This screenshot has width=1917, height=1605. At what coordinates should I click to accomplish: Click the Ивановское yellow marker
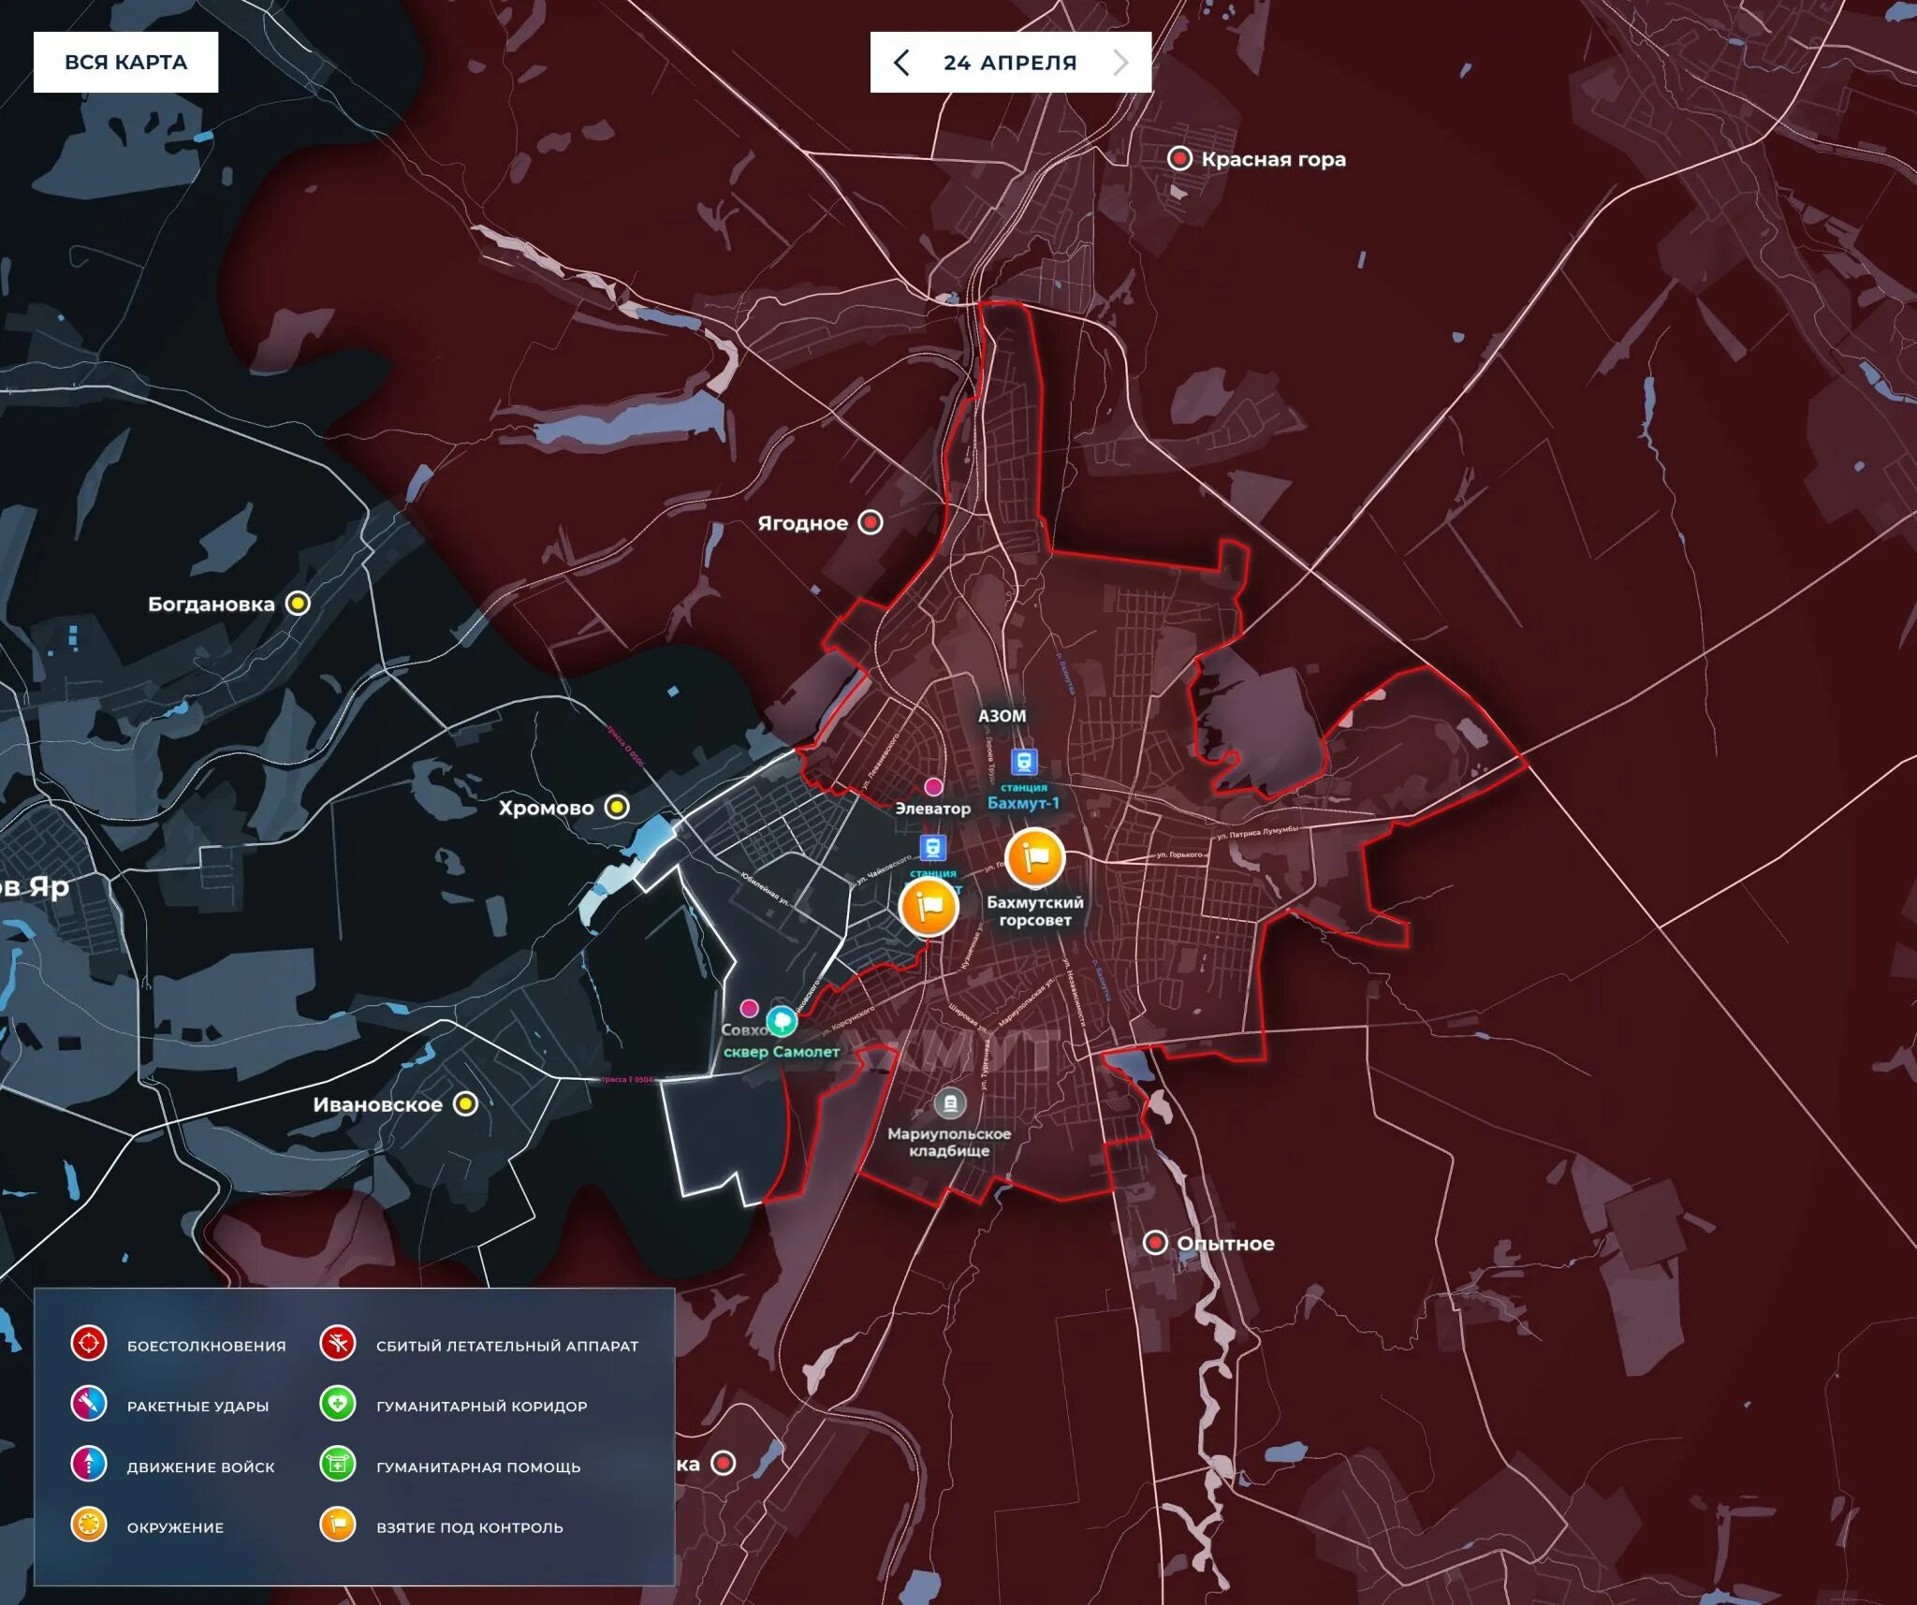coord(465,1104)
